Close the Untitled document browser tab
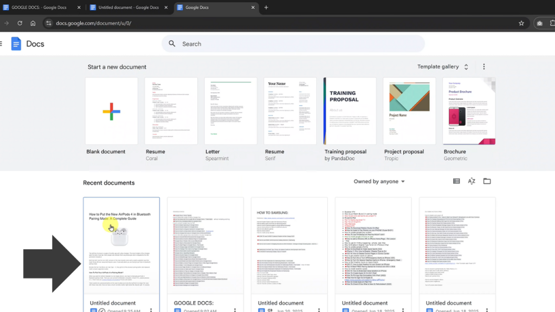The width and height of the screenshot is (555, 312). click(166, 8)
